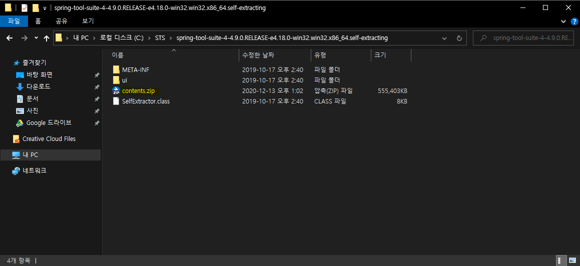This screenshot has height=266, width=580.
Task: Expand chevron after 내 PC breadcrumb
Action: 94,38
